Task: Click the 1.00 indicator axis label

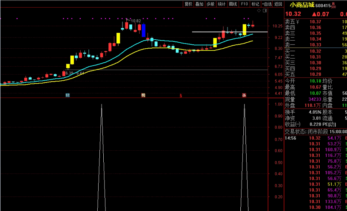Action: point(278,104)
